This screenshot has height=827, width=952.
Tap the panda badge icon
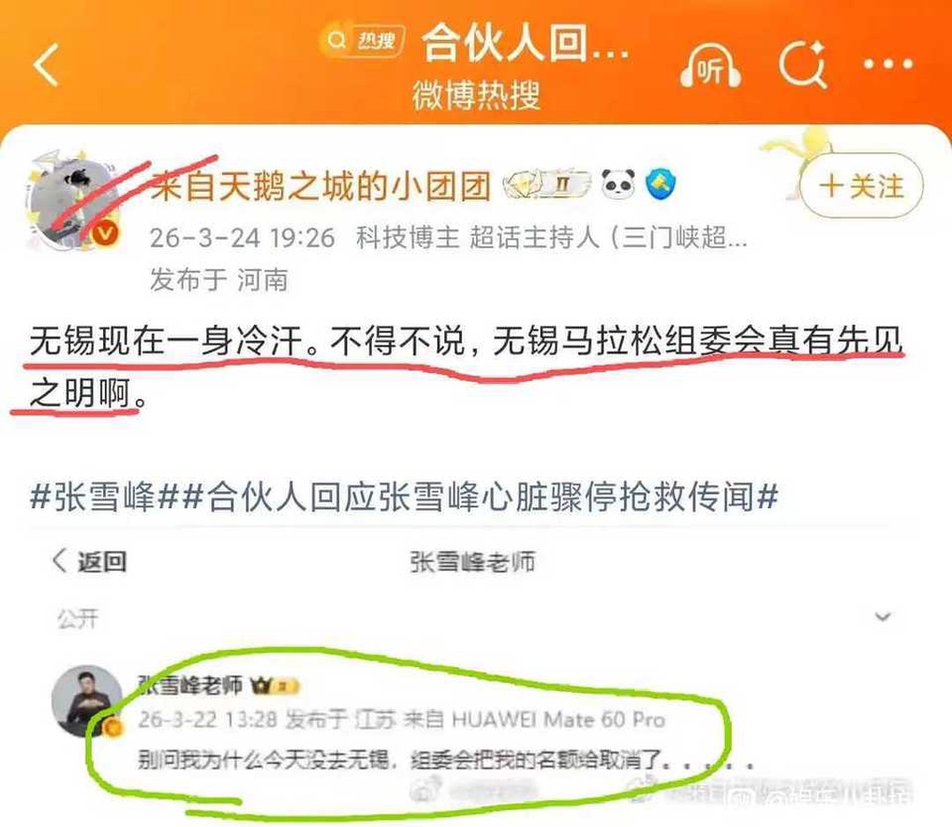pos(618,185)
